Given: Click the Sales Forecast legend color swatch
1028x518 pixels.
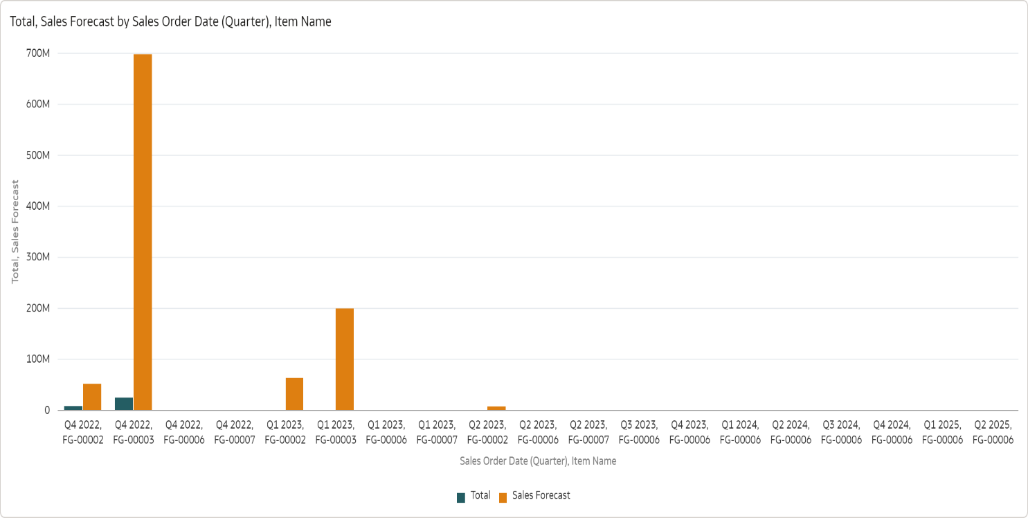Looking at the screenshot, I should pos(503,497).
